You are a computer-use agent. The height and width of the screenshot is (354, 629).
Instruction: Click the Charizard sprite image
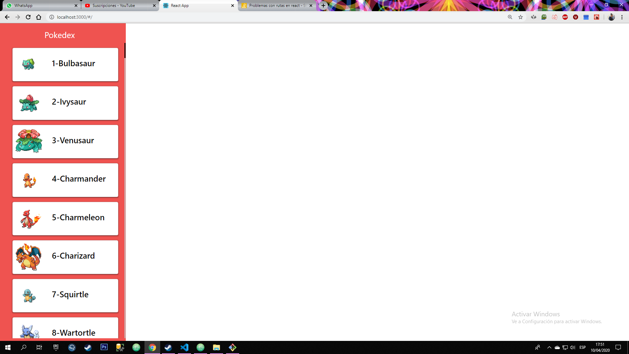29,257
